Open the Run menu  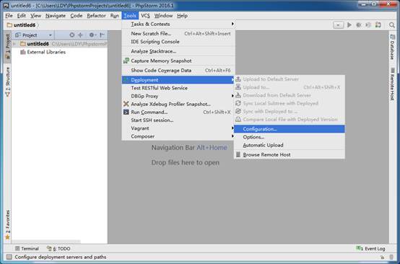pyautogui.click(x=115, y=16)
